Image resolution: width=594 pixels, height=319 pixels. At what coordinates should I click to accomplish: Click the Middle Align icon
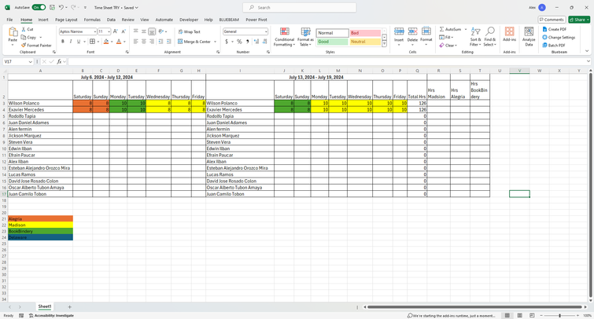(x=144, y=31)
